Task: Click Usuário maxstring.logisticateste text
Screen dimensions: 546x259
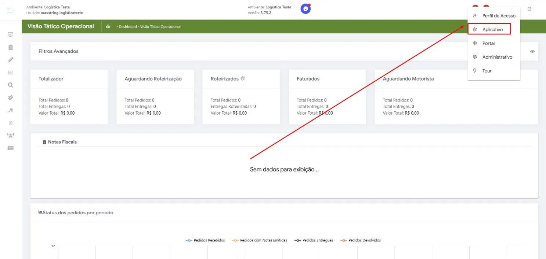Action: pos(55,13)
